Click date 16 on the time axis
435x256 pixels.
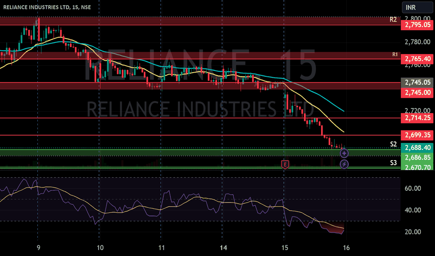click(x=346, y=248)
